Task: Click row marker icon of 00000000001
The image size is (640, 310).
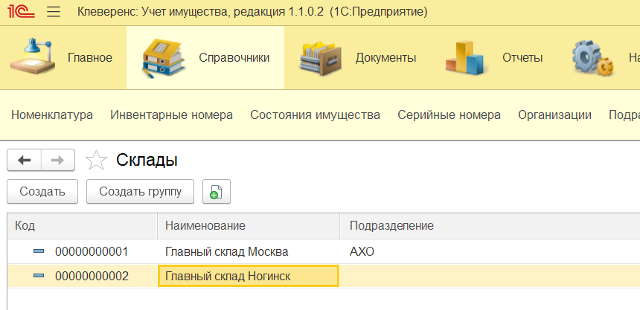Action: pyautogui.click(x=39, y=252)
